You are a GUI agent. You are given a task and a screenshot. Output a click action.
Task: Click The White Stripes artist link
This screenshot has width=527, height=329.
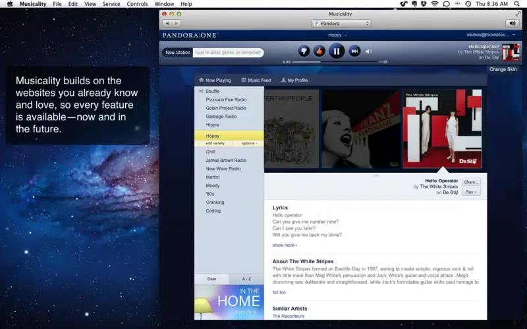439,186
